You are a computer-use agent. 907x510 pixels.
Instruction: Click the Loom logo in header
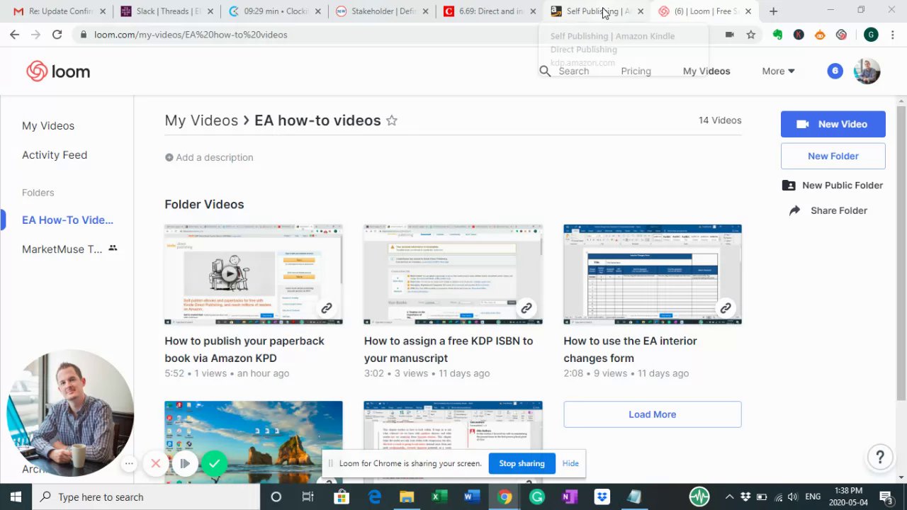pos(58,71)
